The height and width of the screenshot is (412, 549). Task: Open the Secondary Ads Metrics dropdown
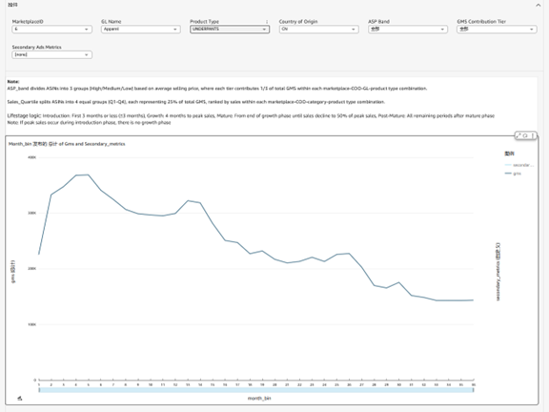(51, 54)
